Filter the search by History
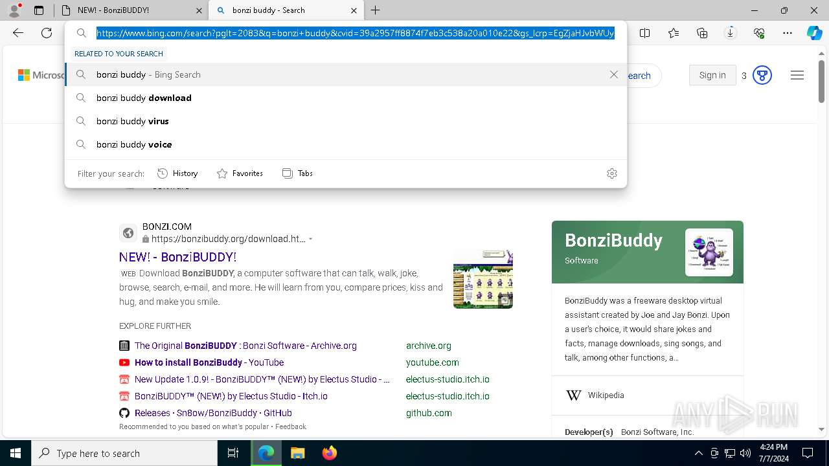This screenshot has height=466, width=829. 177,173
